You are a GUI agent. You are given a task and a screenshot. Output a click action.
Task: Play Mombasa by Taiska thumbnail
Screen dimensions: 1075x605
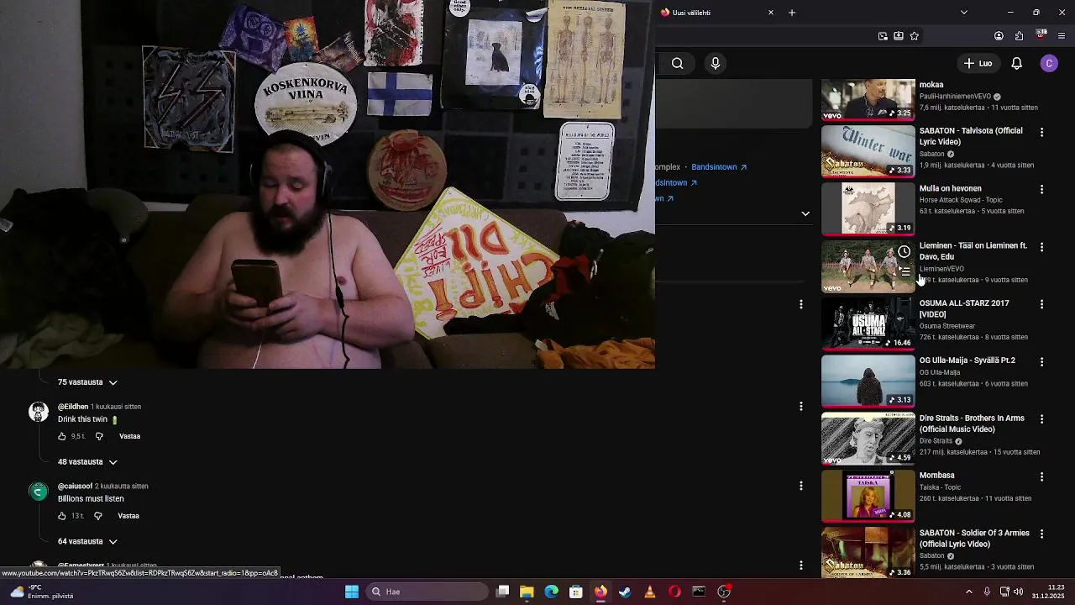[x=868, y=497]
